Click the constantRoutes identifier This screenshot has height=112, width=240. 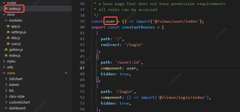[138, 27]
